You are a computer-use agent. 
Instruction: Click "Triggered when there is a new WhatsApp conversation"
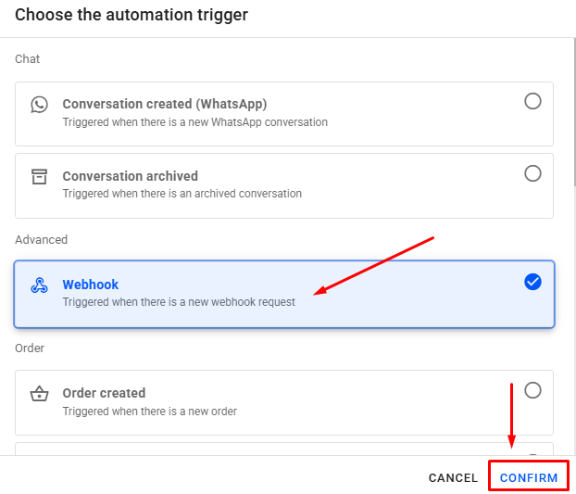coord(194,121)
